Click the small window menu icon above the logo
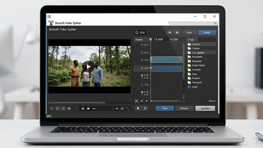This screenshot has height=148, width=263. pos(49,16)
